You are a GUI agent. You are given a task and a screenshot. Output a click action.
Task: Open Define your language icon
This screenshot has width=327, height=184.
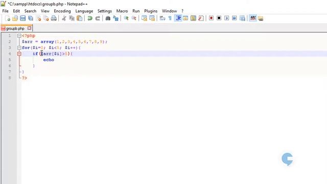pos(185,18)
